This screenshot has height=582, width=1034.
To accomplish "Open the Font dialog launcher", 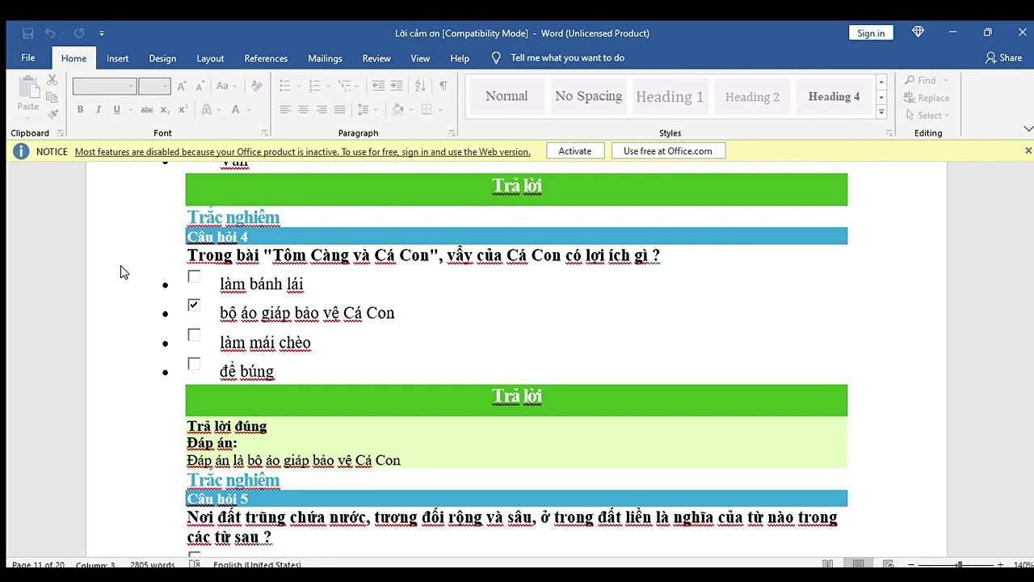I will [x=264, y=133].
